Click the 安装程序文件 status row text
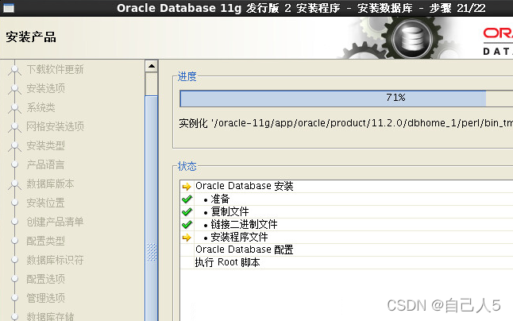The image size is (513, 321). coord(239,238)
